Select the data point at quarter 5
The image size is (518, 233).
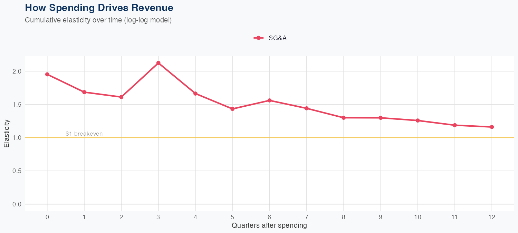pyautogui.click(x=232, y=109)
